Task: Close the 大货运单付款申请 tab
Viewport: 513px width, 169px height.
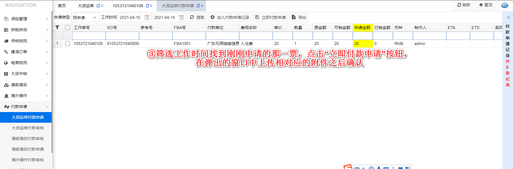Action: [202, 6]
